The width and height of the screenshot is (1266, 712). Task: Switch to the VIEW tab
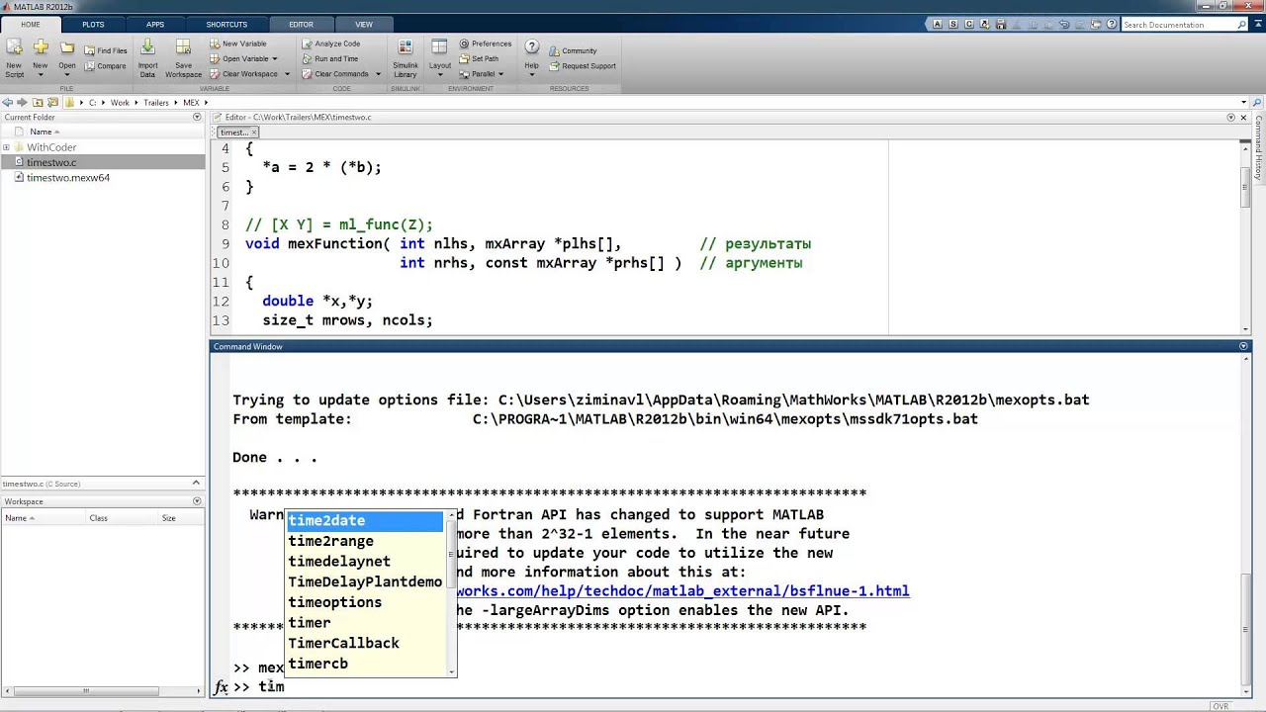tap(364, 24)
